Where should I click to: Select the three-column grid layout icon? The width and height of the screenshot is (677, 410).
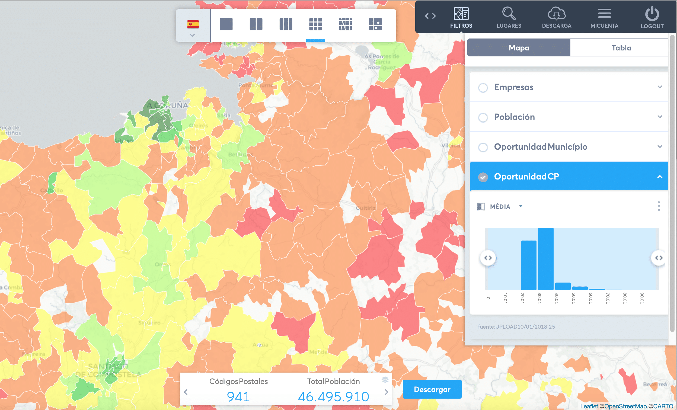click(x=286, y=24)
